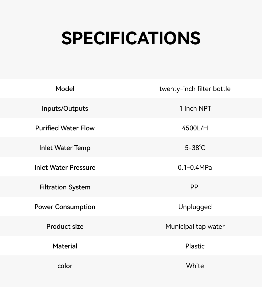Select the 0.1-0.4MPa pressure value

click(x=195, y=167)
